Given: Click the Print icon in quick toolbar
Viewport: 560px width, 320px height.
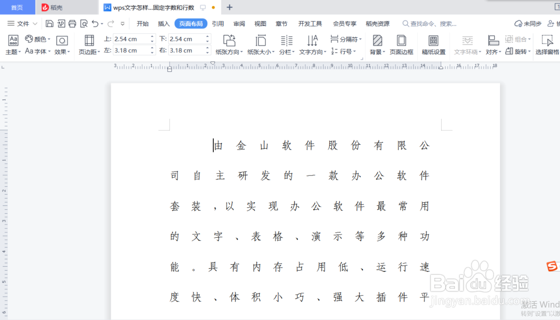Looking at the screenshot, I should (x=72, y=24).
